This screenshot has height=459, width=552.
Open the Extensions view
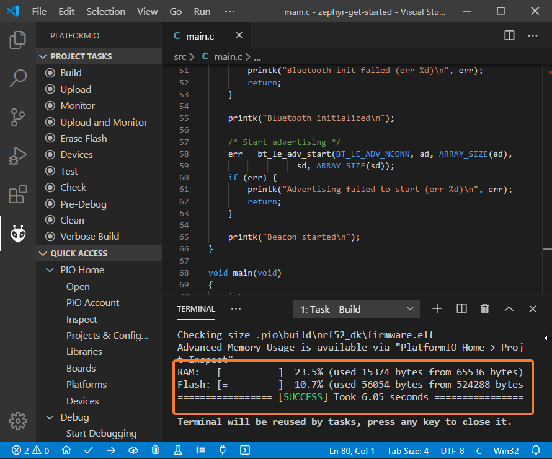(17, 194)
